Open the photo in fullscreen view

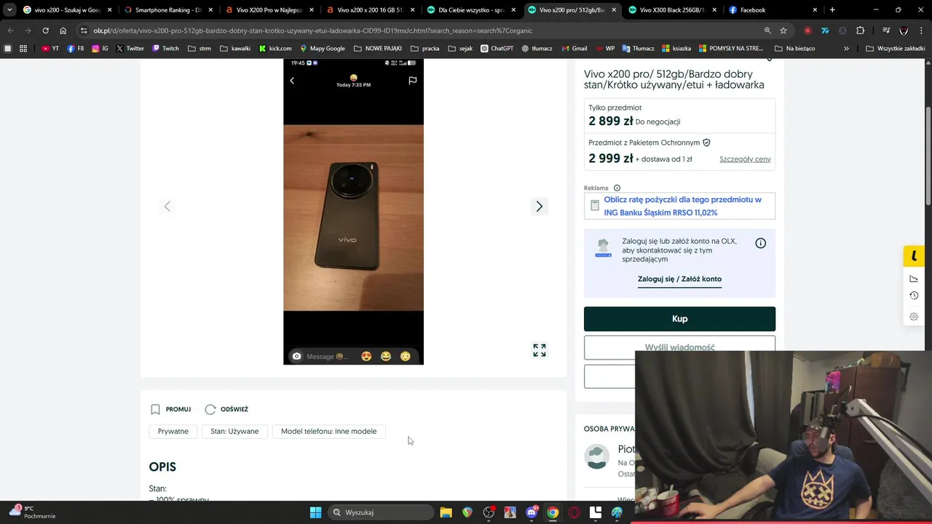click(540, 351)
